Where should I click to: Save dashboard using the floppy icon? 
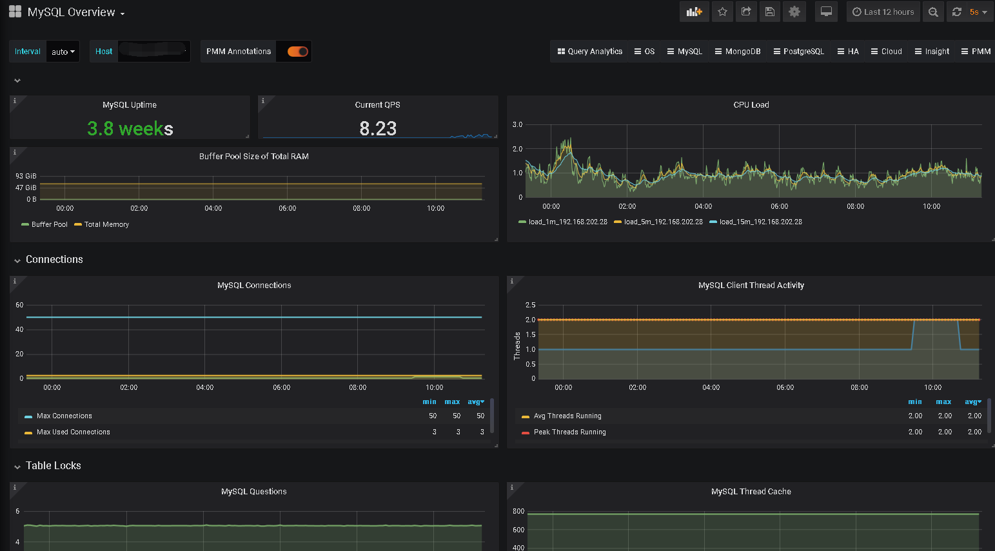(x=770, y=12)
